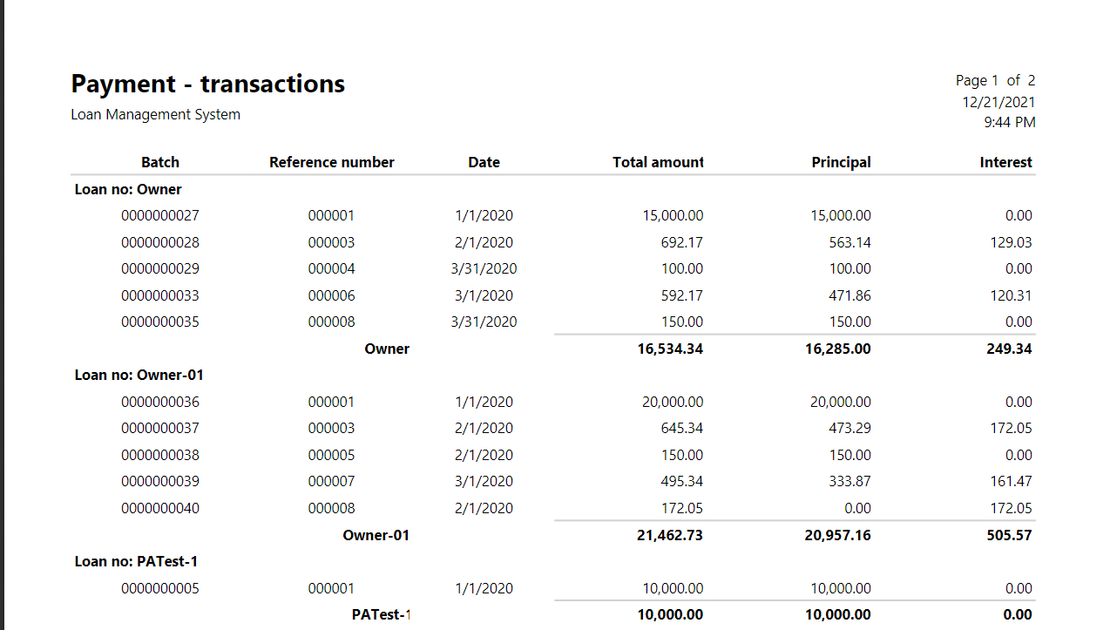Sort by Total amount column
This screenshot has width=1110, height=630.
[x=658, y=162]
